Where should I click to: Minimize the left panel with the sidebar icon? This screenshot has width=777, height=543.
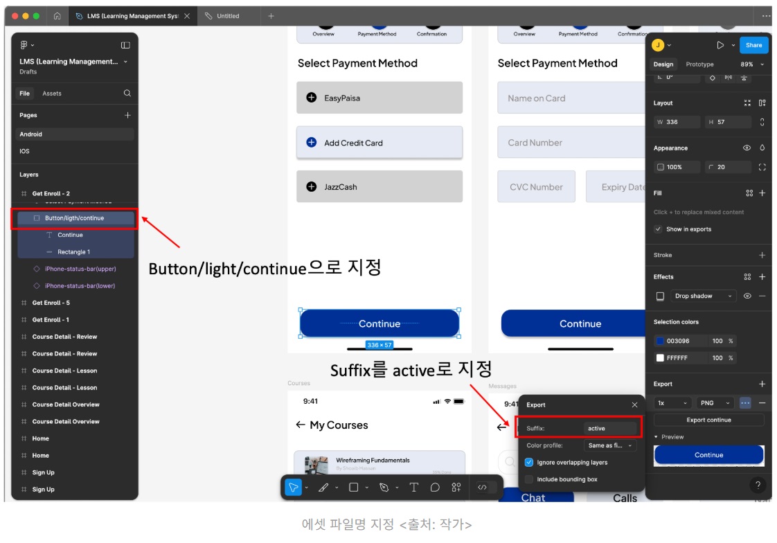tap(125, 45)
